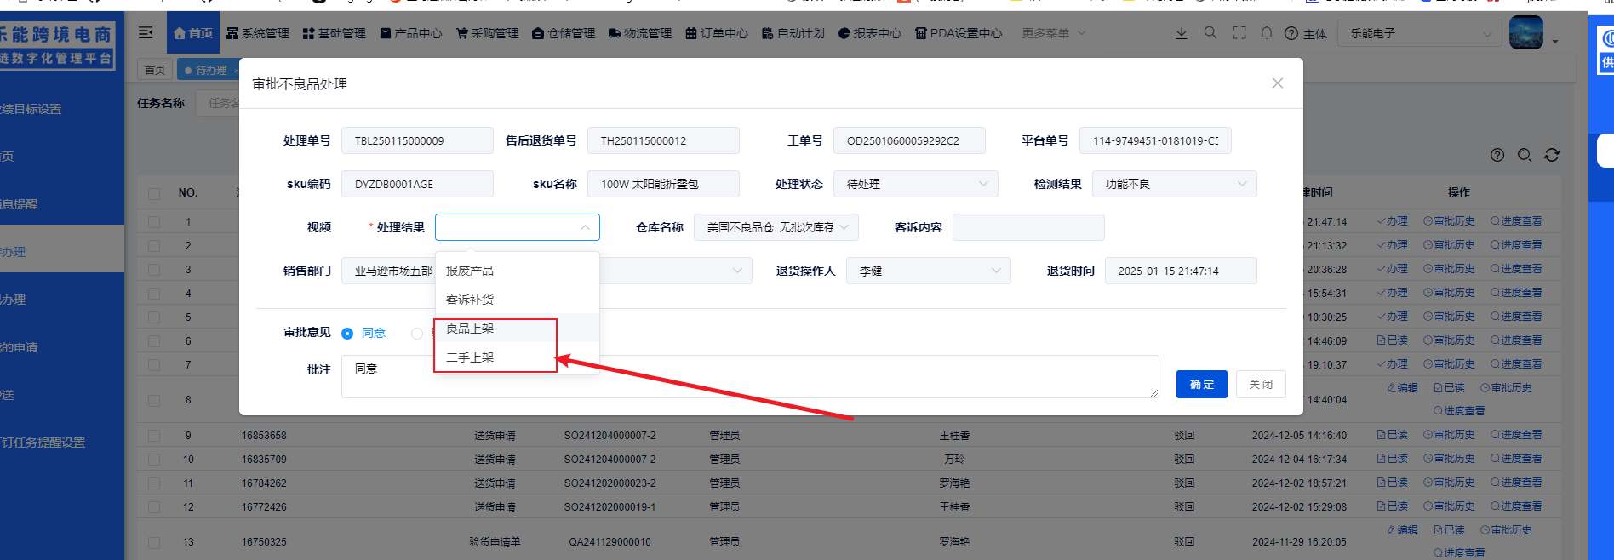Click the sidebar collapse hamburger icon
The image size is (1614, 560).
[x=146, y=32]
